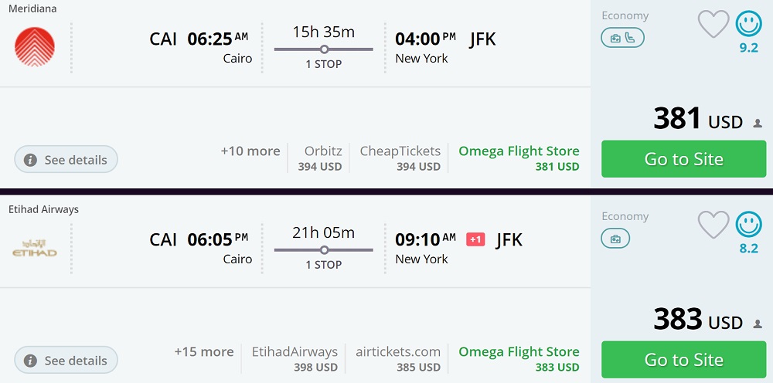Screen dimensions: 773x383
Task: Expand See details for the Meridiana flight
Action: pyautogui.click(x=66, y=160)
